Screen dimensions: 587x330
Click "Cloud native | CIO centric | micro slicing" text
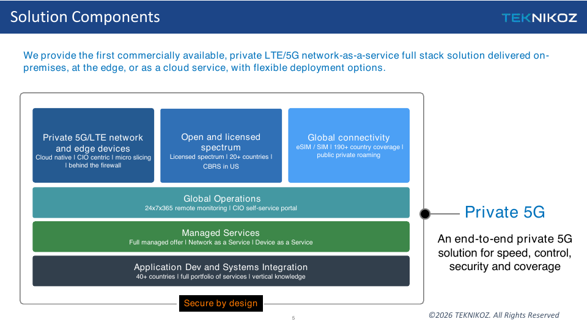pyautogui.click(x=93, y=158)
